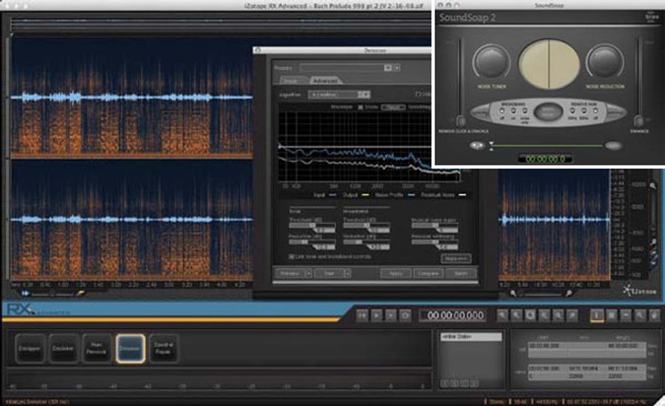Click the RX logo in blue banner
This screenshot has width=665, height=406.
(x=20, y=310)
